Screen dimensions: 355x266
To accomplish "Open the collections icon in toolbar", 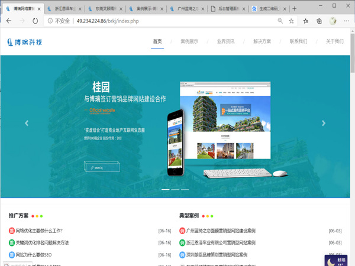I will tap(319, 20).
